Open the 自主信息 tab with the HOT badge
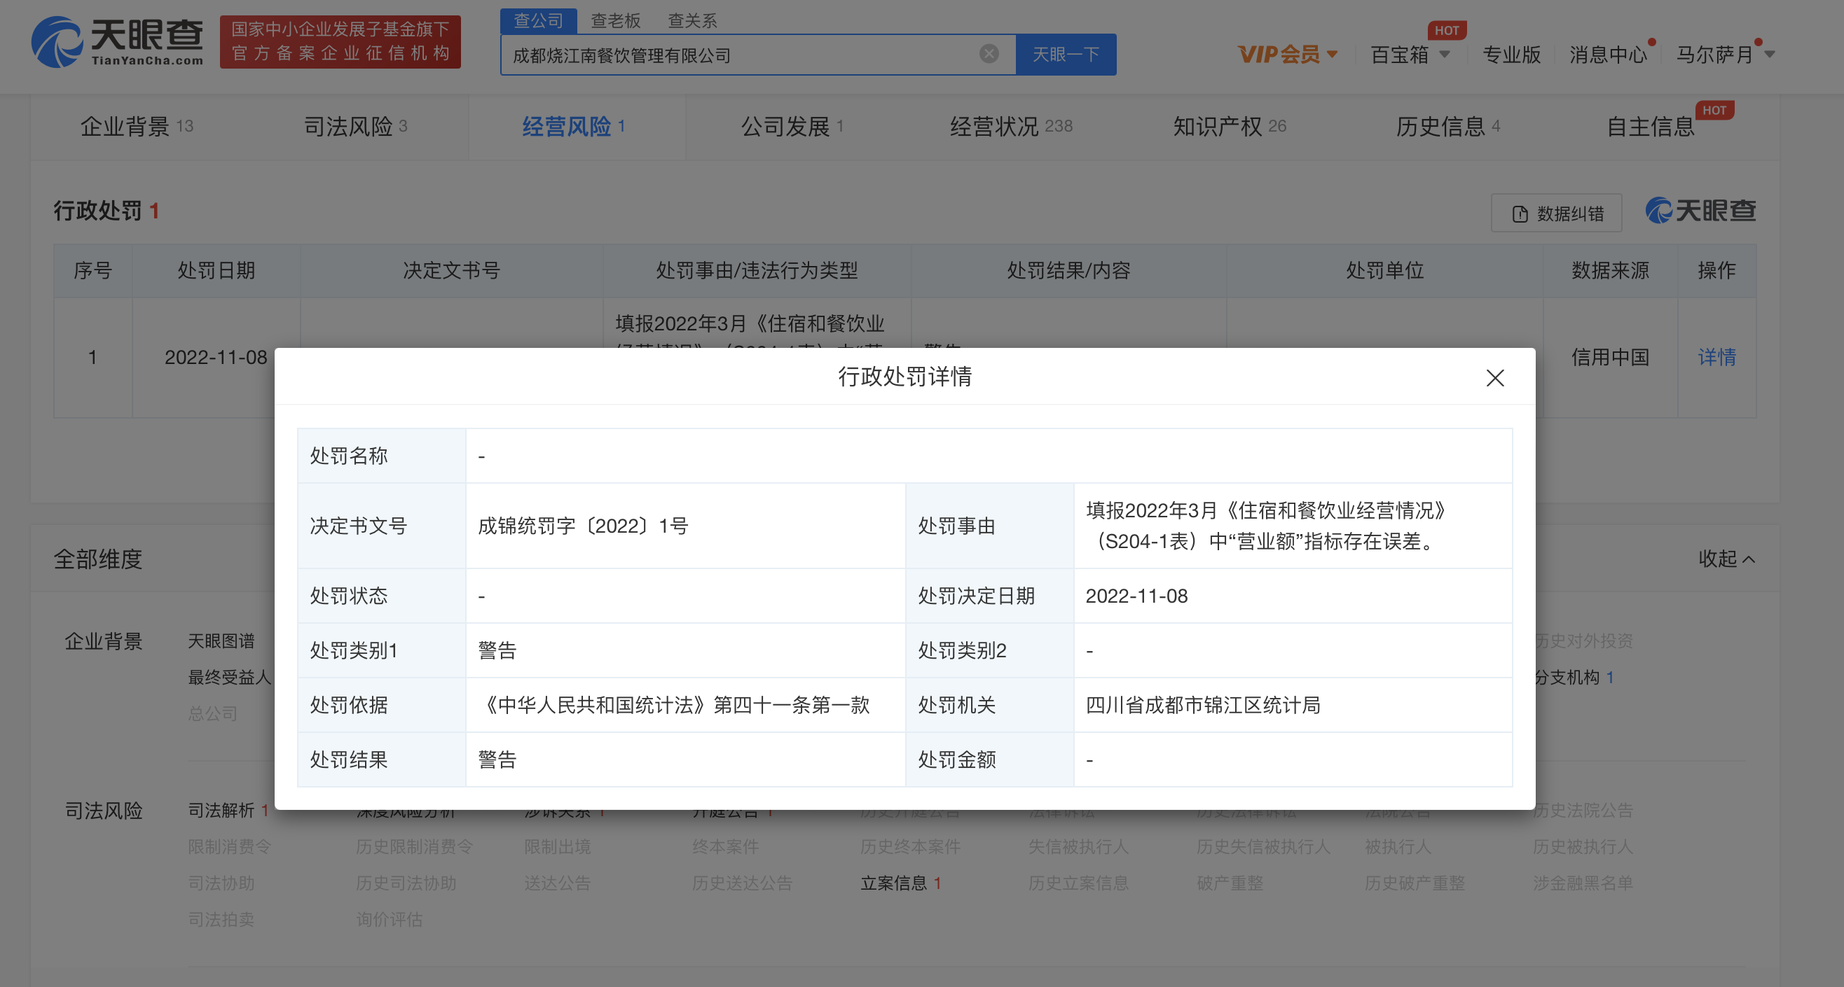The image size is (1844, 987). tap(1650, 127)
